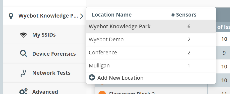Select the Wyebot Demo location

[151, 40]
